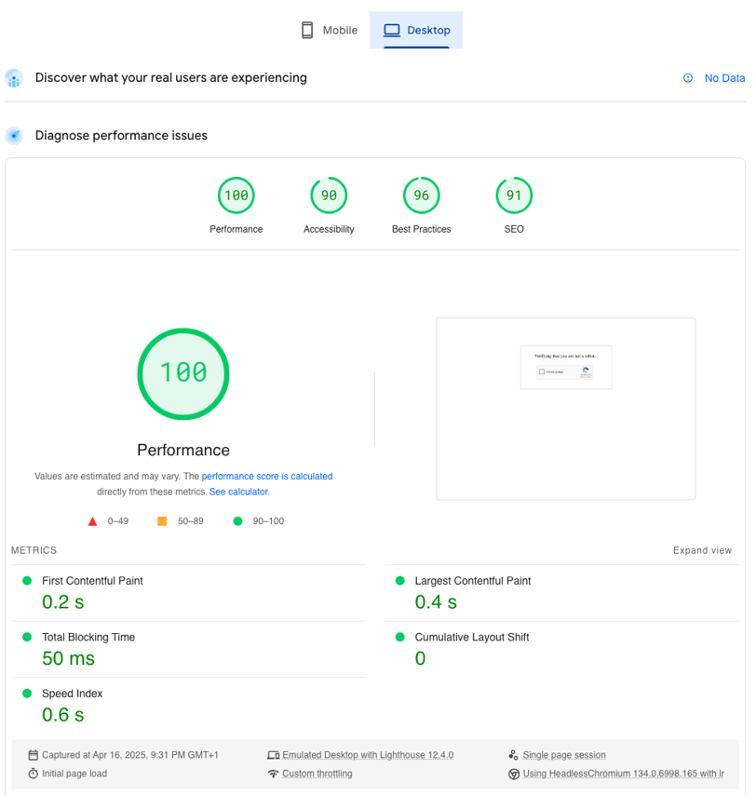Screen dimensions: 756x796
Task: Open the No Data link
Action: click(x=724, y=78)
